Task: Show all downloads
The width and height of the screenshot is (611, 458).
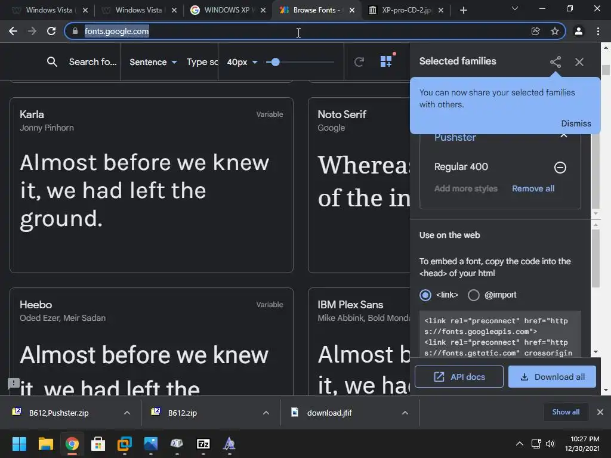Action: 566,412
